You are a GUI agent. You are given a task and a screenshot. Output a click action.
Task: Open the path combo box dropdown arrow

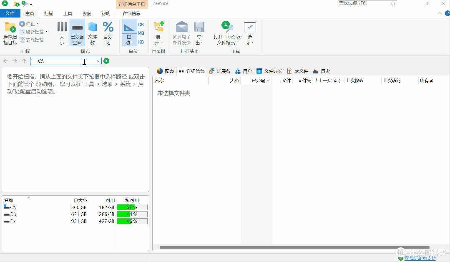(98, 61)
